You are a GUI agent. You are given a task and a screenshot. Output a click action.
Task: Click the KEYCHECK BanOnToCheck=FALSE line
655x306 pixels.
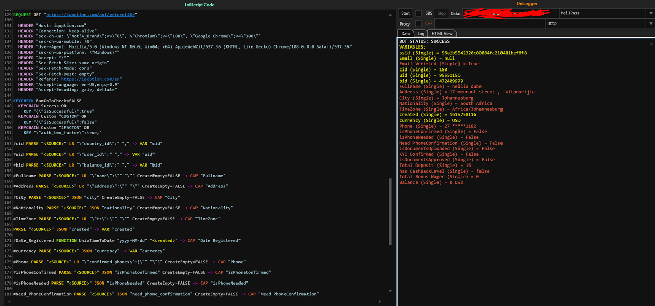47,101
